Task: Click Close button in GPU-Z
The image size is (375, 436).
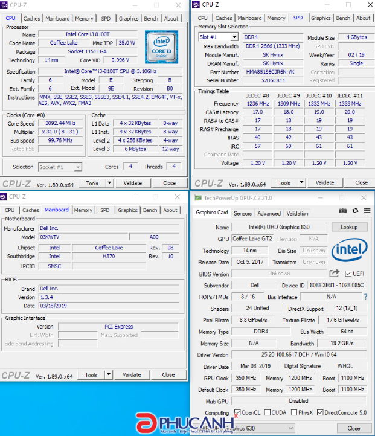Action: coord(354,428)
